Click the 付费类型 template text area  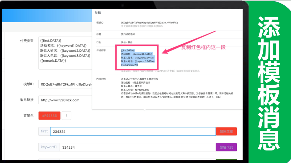[65, 53]
